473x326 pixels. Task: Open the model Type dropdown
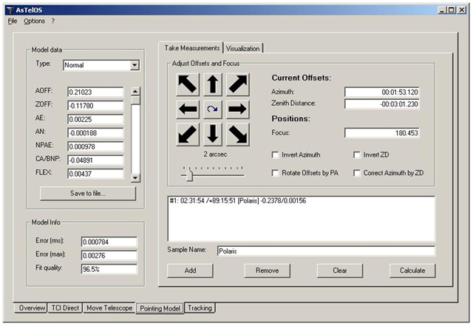(x=134, y=65)
